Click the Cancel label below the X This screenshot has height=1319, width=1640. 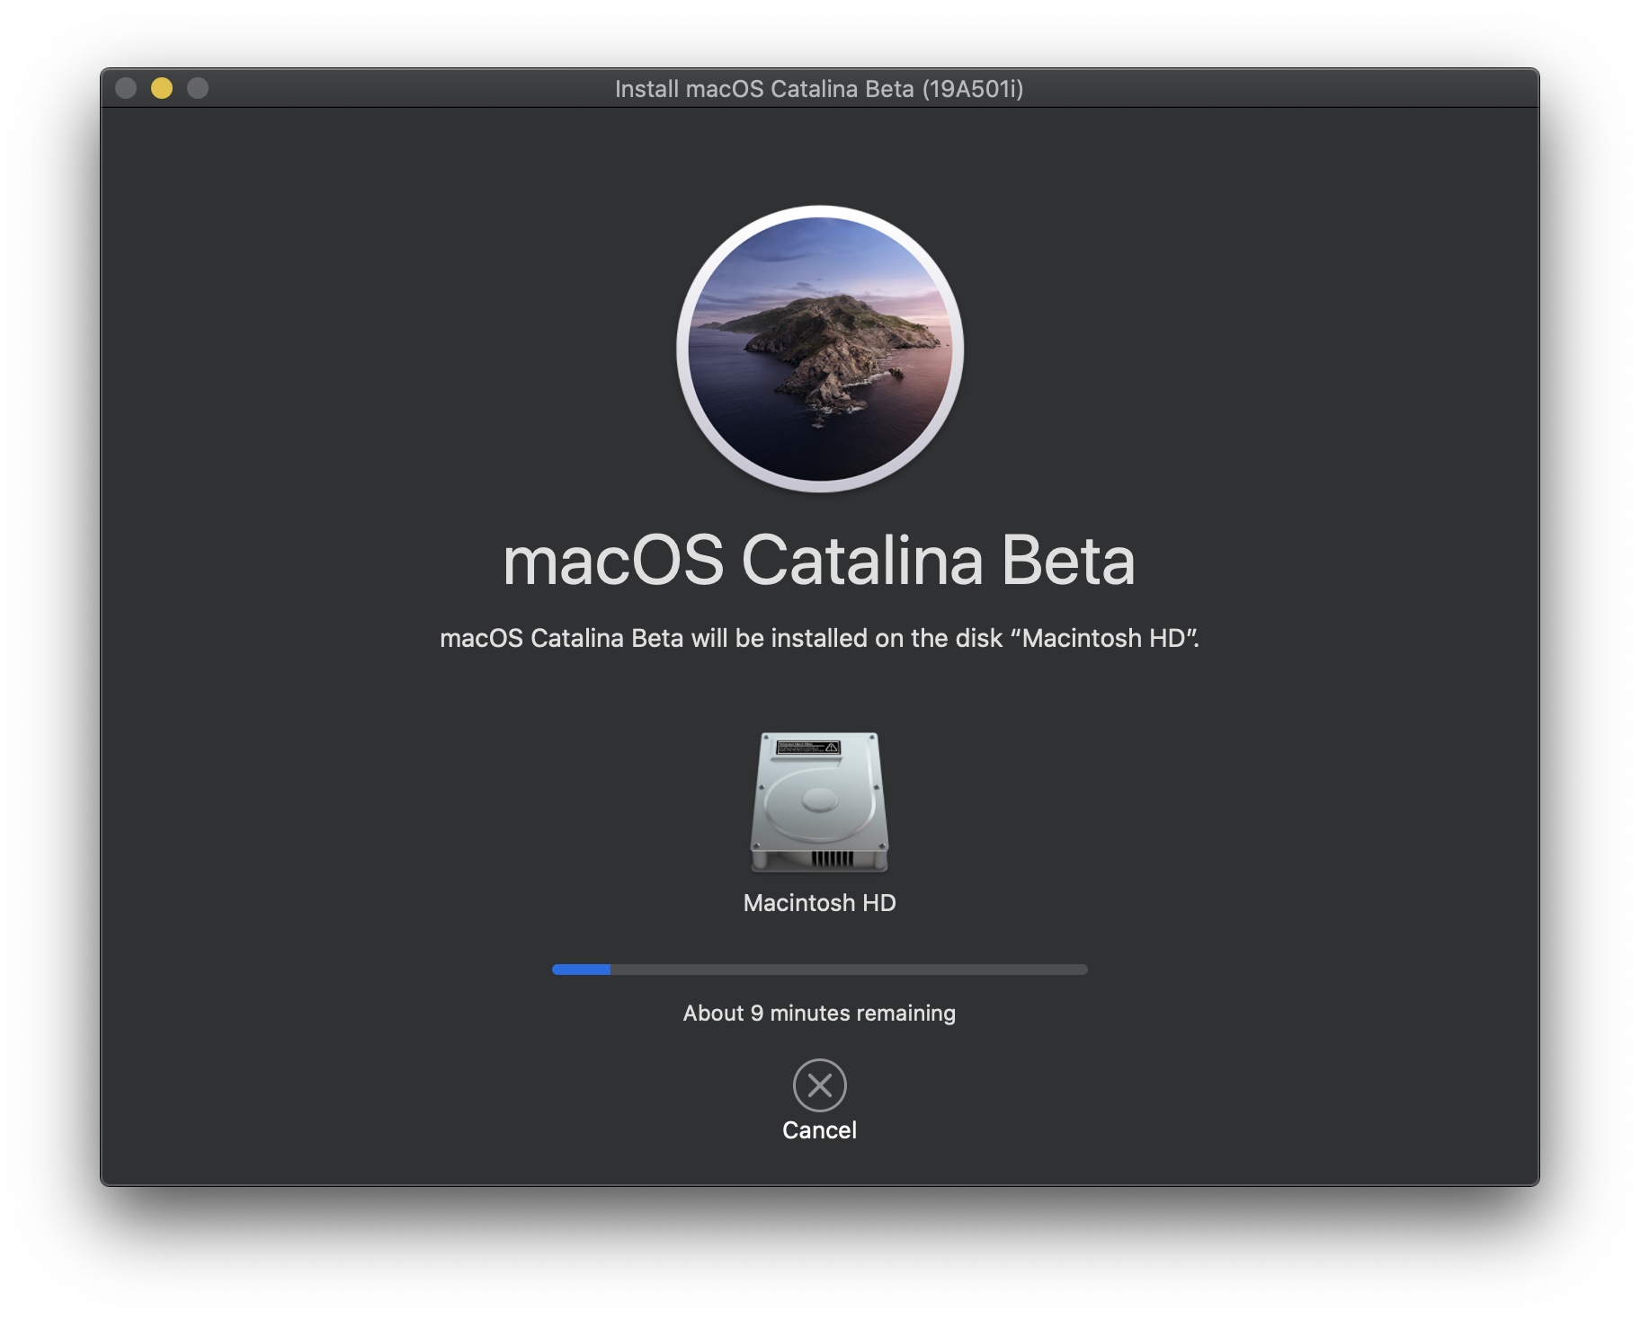tap(819, 1130)
